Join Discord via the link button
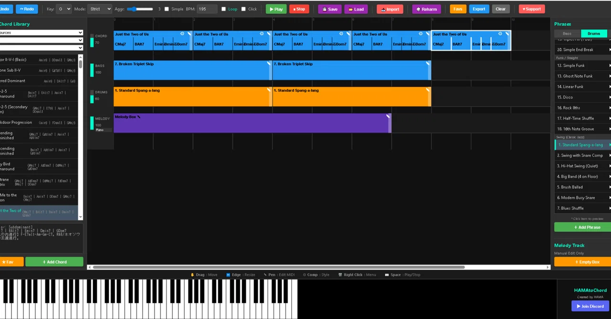 590,306
